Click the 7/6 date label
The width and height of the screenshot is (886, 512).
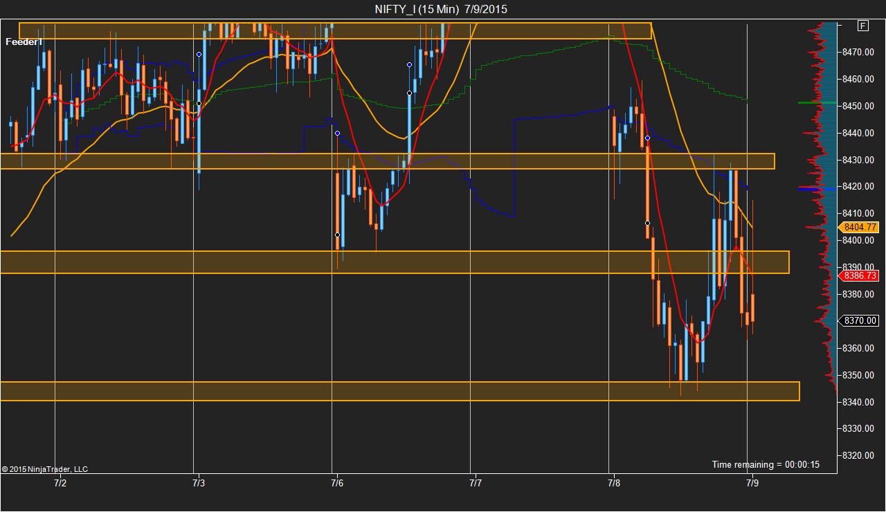coord(336,482)
